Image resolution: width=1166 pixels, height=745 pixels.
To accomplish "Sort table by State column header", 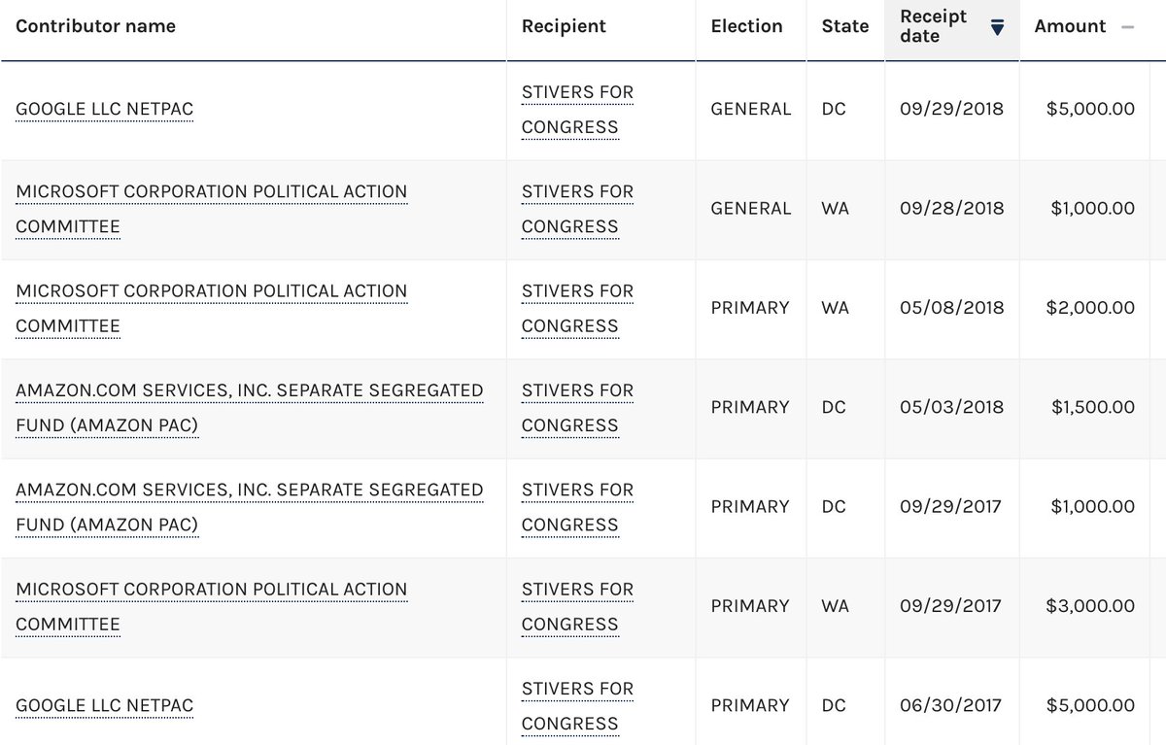I will pyautogui.click(x=845, y=26).
